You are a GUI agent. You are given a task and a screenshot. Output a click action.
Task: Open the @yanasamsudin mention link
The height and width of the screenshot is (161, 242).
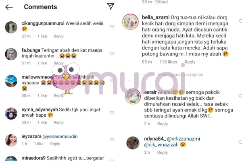pyautogui.click(x=60, y=136)
